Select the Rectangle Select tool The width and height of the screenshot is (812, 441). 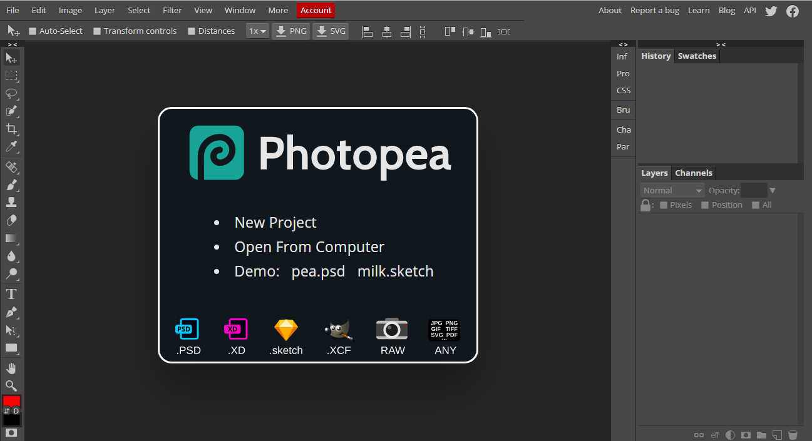pos(11,76)
